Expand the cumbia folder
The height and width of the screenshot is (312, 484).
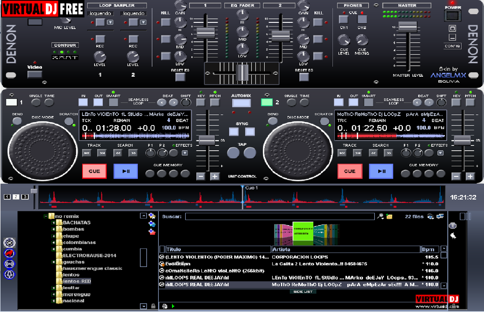54,249
